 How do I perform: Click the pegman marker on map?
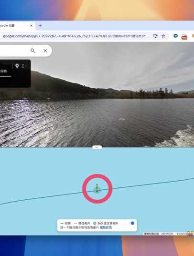pos(97,188)
